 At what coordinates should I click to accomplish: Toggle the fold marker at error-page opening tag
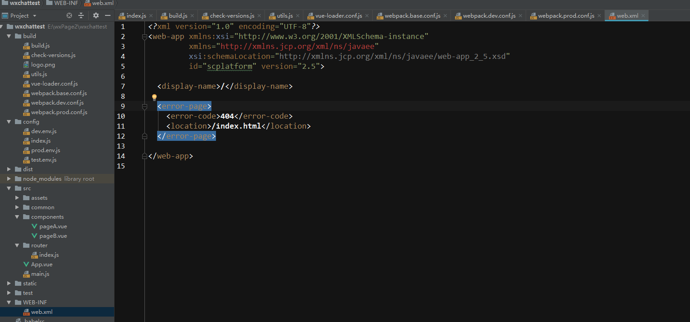145,106
